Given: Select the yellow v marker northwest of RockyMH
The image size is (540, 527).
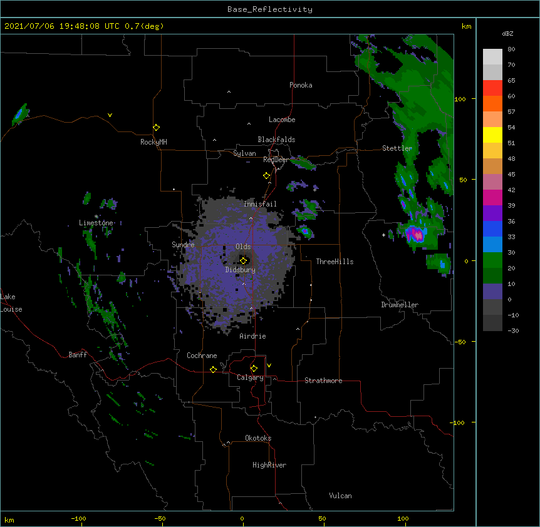Looking at the screenshot, I should 110,115.
